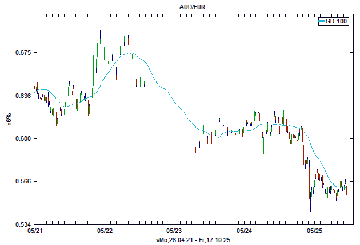Select the 0.600 price axis label
Screen dimensions: 360x245
[22, 138]
